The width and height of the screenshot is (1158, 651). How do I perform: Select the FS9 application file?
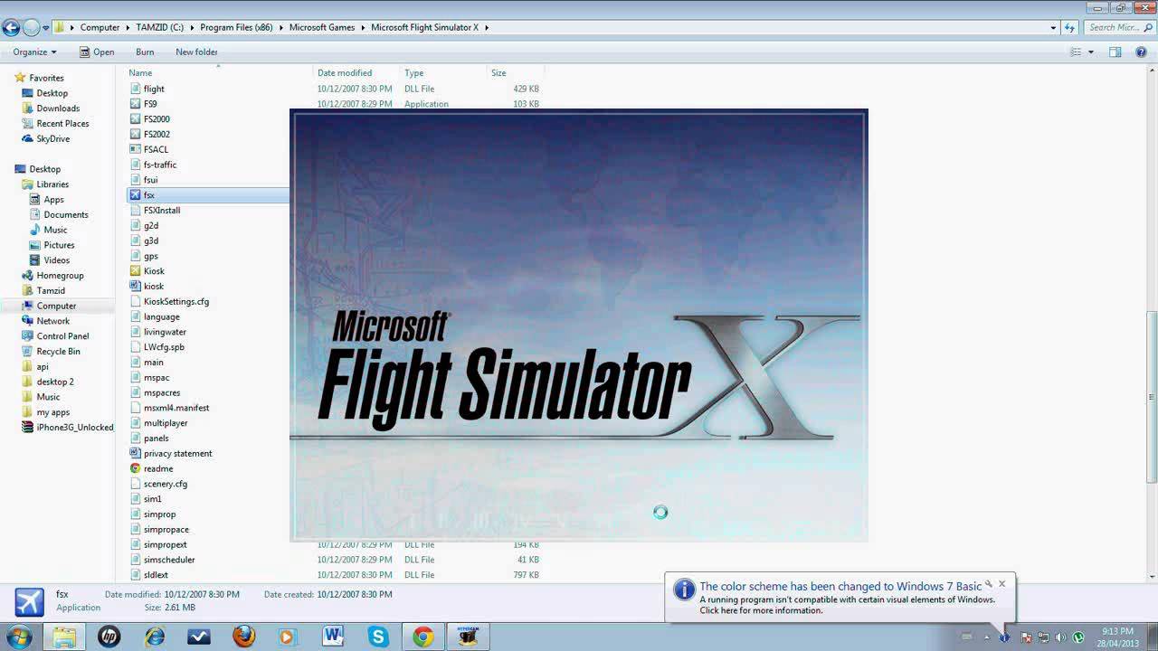pyautogui.click(x=150, y=104)
